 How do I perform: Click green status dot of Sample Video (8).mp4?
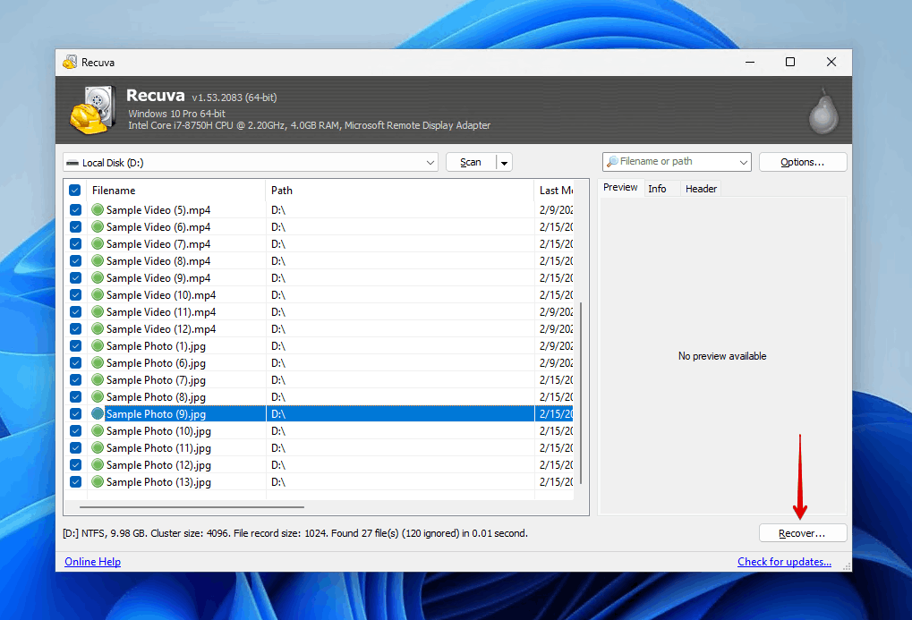pos(98,260)
